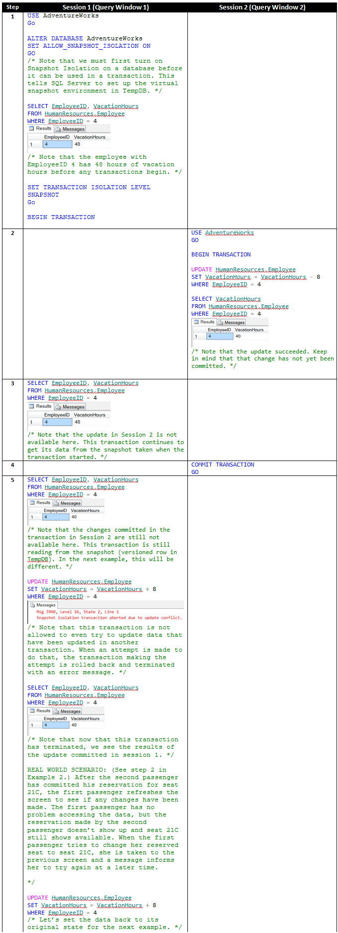
Task: Switch to the Messages tab in step 3
Action: click(70, 406)
